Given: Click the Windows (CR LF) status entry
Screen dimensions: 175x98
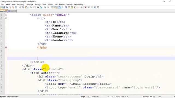Looking at the screenshot, I should [x=149, y=97].
